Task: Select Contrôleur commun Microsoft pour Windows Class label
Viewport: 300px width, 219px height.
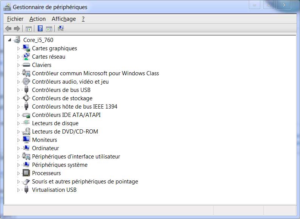Action: point(95,73)
